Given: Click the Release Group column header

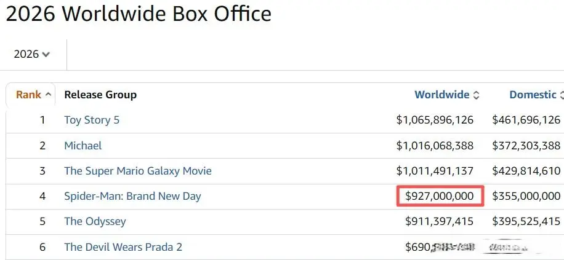Looking at the screenshot, I should click(100, 95).
